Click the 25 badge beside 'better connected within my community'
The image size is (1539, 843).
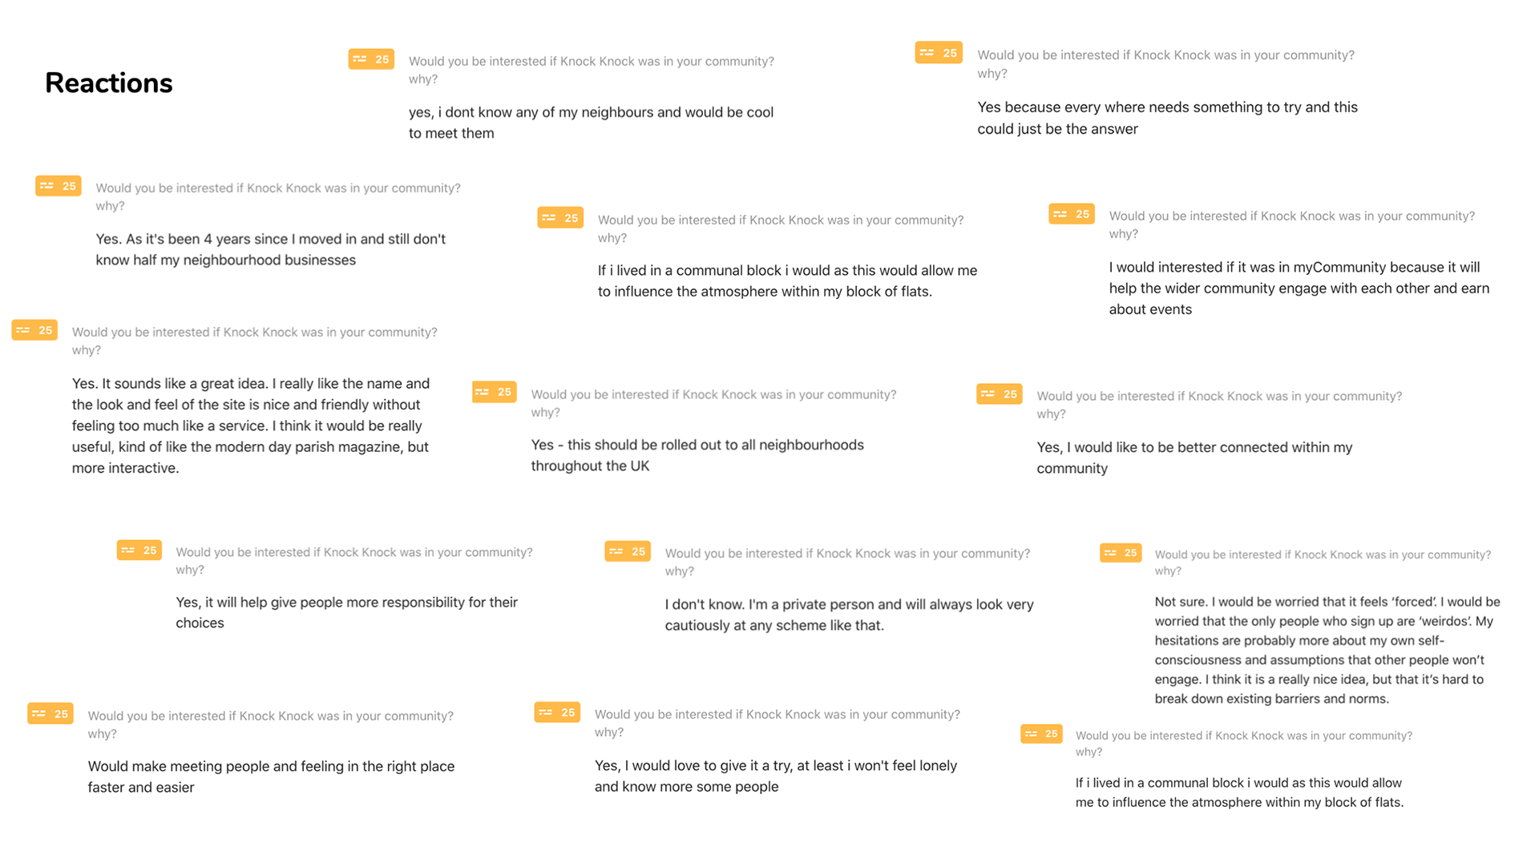tap(1000, 394)
